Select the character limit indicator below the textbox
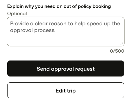 [x=117, y=51]
